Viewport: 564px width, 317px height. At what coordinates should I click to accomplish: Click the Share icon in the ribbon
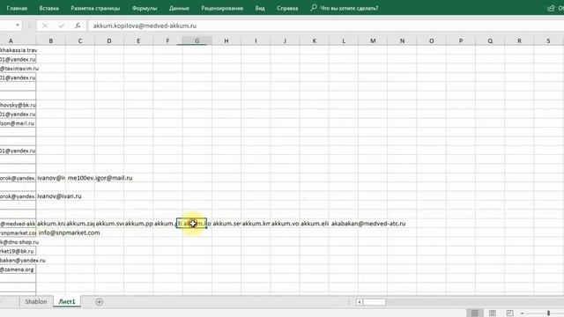pyautogui.click(x=551, y=8)
